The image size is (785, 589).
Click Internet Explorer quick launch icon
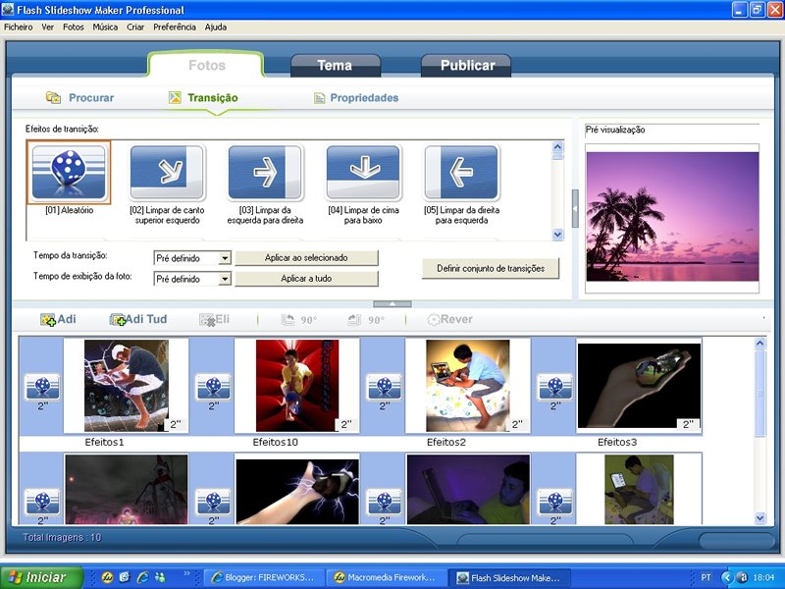click(142, 577)
